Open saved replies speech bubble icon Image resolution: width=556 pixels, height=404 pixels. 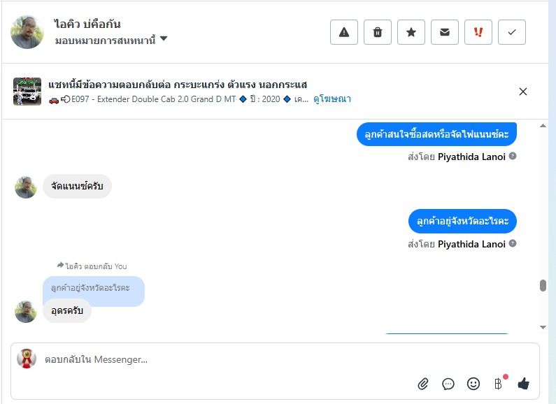click(x=448, y=384)
